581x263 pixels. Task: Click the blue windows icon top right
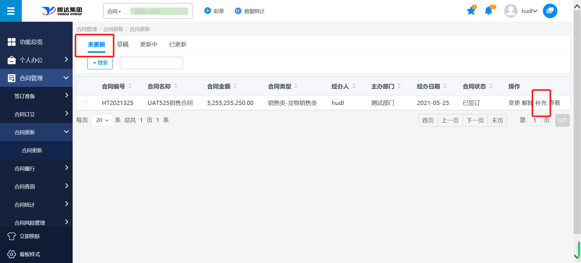click(x=550, y=11)
